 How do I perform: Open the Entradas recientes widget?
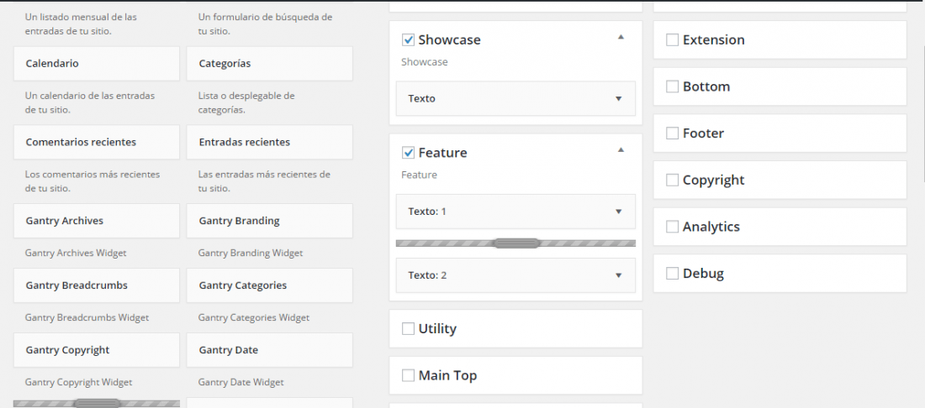tap(270, 143)
